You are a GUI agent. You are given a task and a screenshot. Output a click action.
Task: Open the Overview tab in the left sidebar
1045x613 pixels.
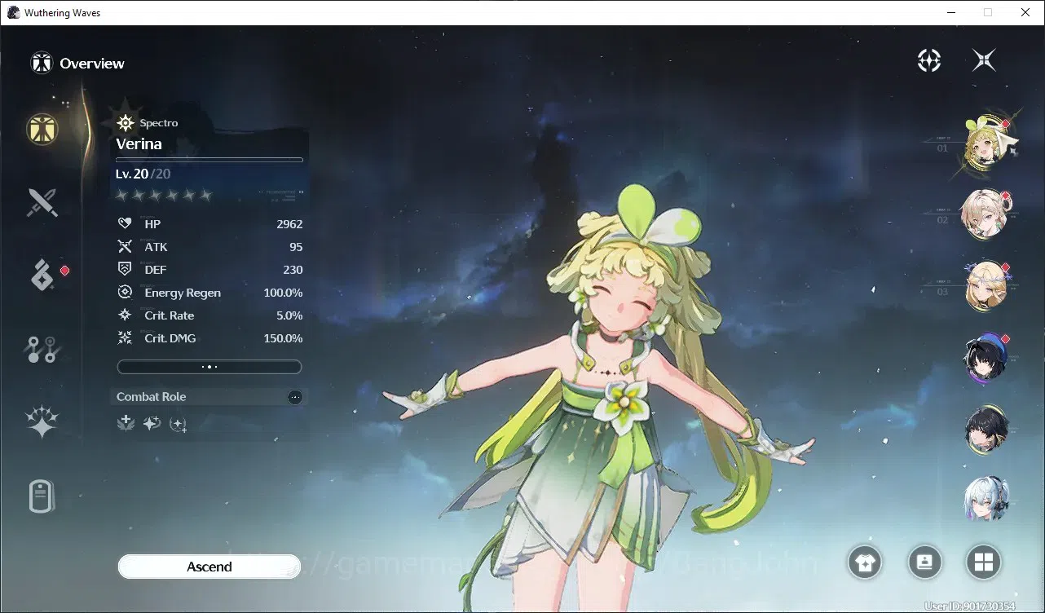pos(42,129)
